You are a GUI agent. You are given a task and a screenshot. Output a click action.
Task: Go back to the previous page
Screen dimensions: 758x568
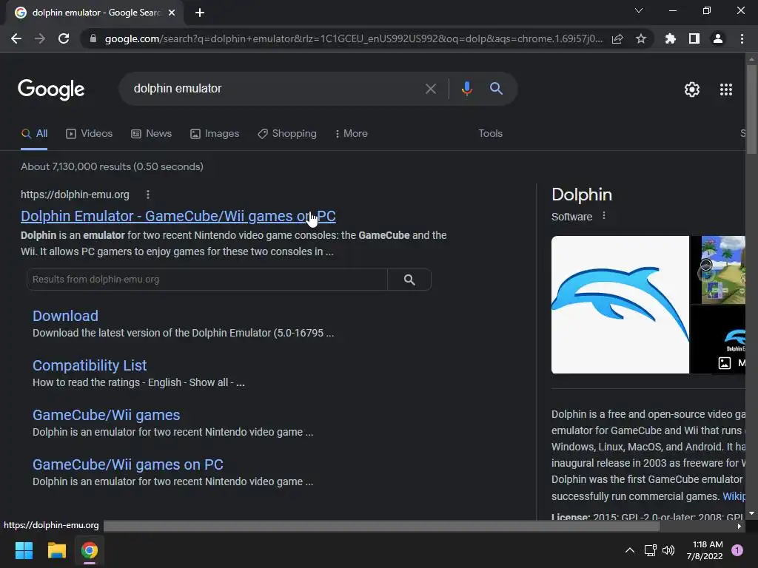[16, 38]
